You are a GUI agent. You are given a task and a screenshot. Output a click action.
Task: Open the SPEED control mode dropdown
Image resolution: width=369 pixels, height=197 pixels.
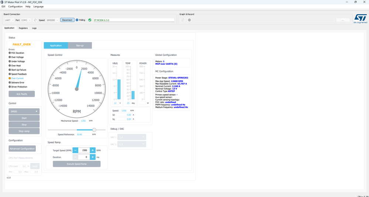pos(24,111)
